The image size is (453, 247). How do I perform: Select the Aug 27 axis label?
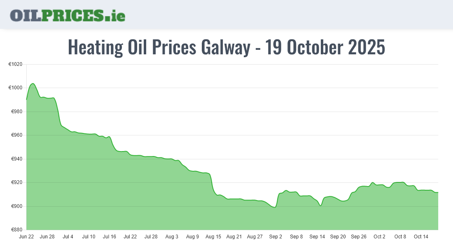pos(255,237)
